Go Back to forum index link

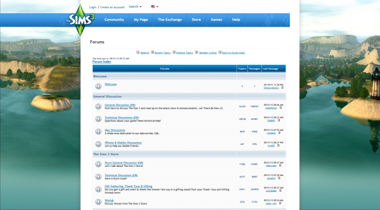pos(234,53)
